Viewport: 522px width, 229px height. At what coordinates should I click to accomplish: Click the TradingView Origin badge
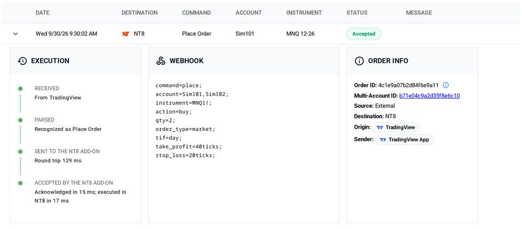(x=396, y=128)
